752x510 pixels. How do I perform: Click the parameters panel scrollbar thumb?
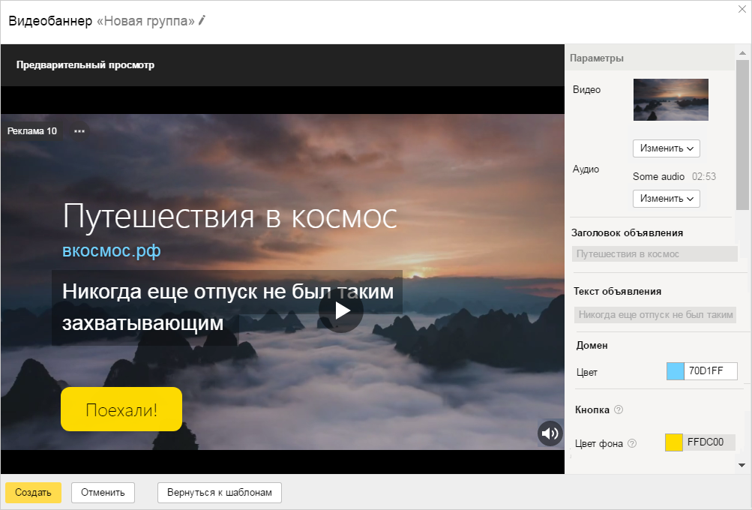click(742, 135)
